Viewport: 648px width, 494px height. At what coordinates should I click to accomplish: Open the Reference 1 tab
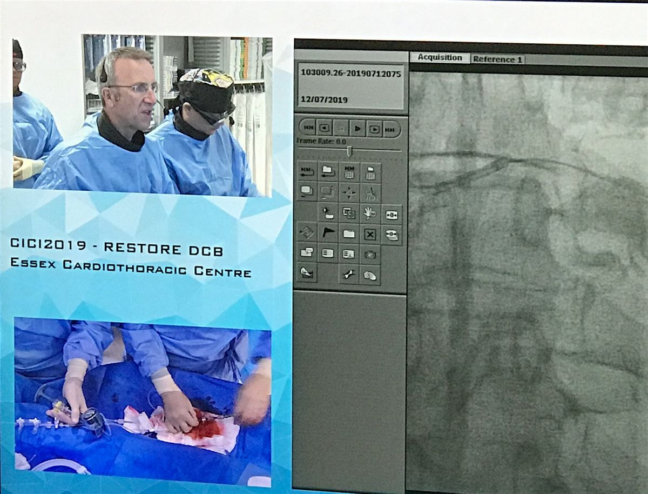click(497, 59)
